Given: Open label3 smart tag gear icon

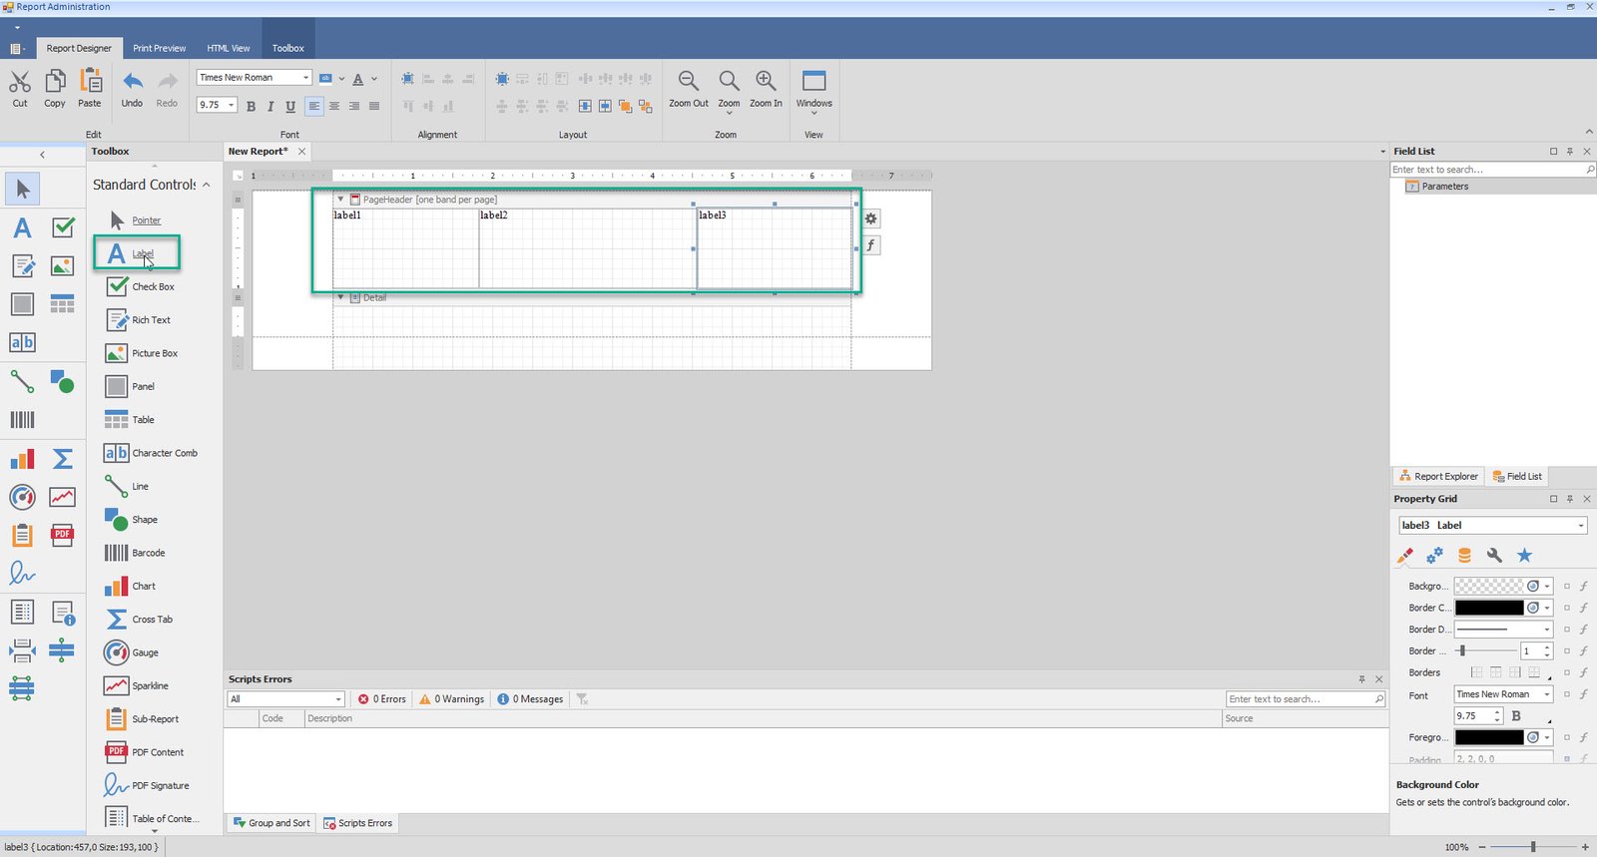Looking at the screenshot, I should (871, 218).
